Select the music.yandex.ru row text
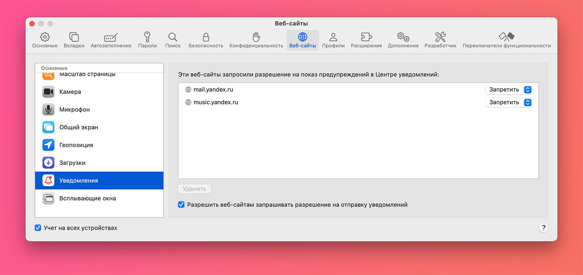 tap(216, 102)
